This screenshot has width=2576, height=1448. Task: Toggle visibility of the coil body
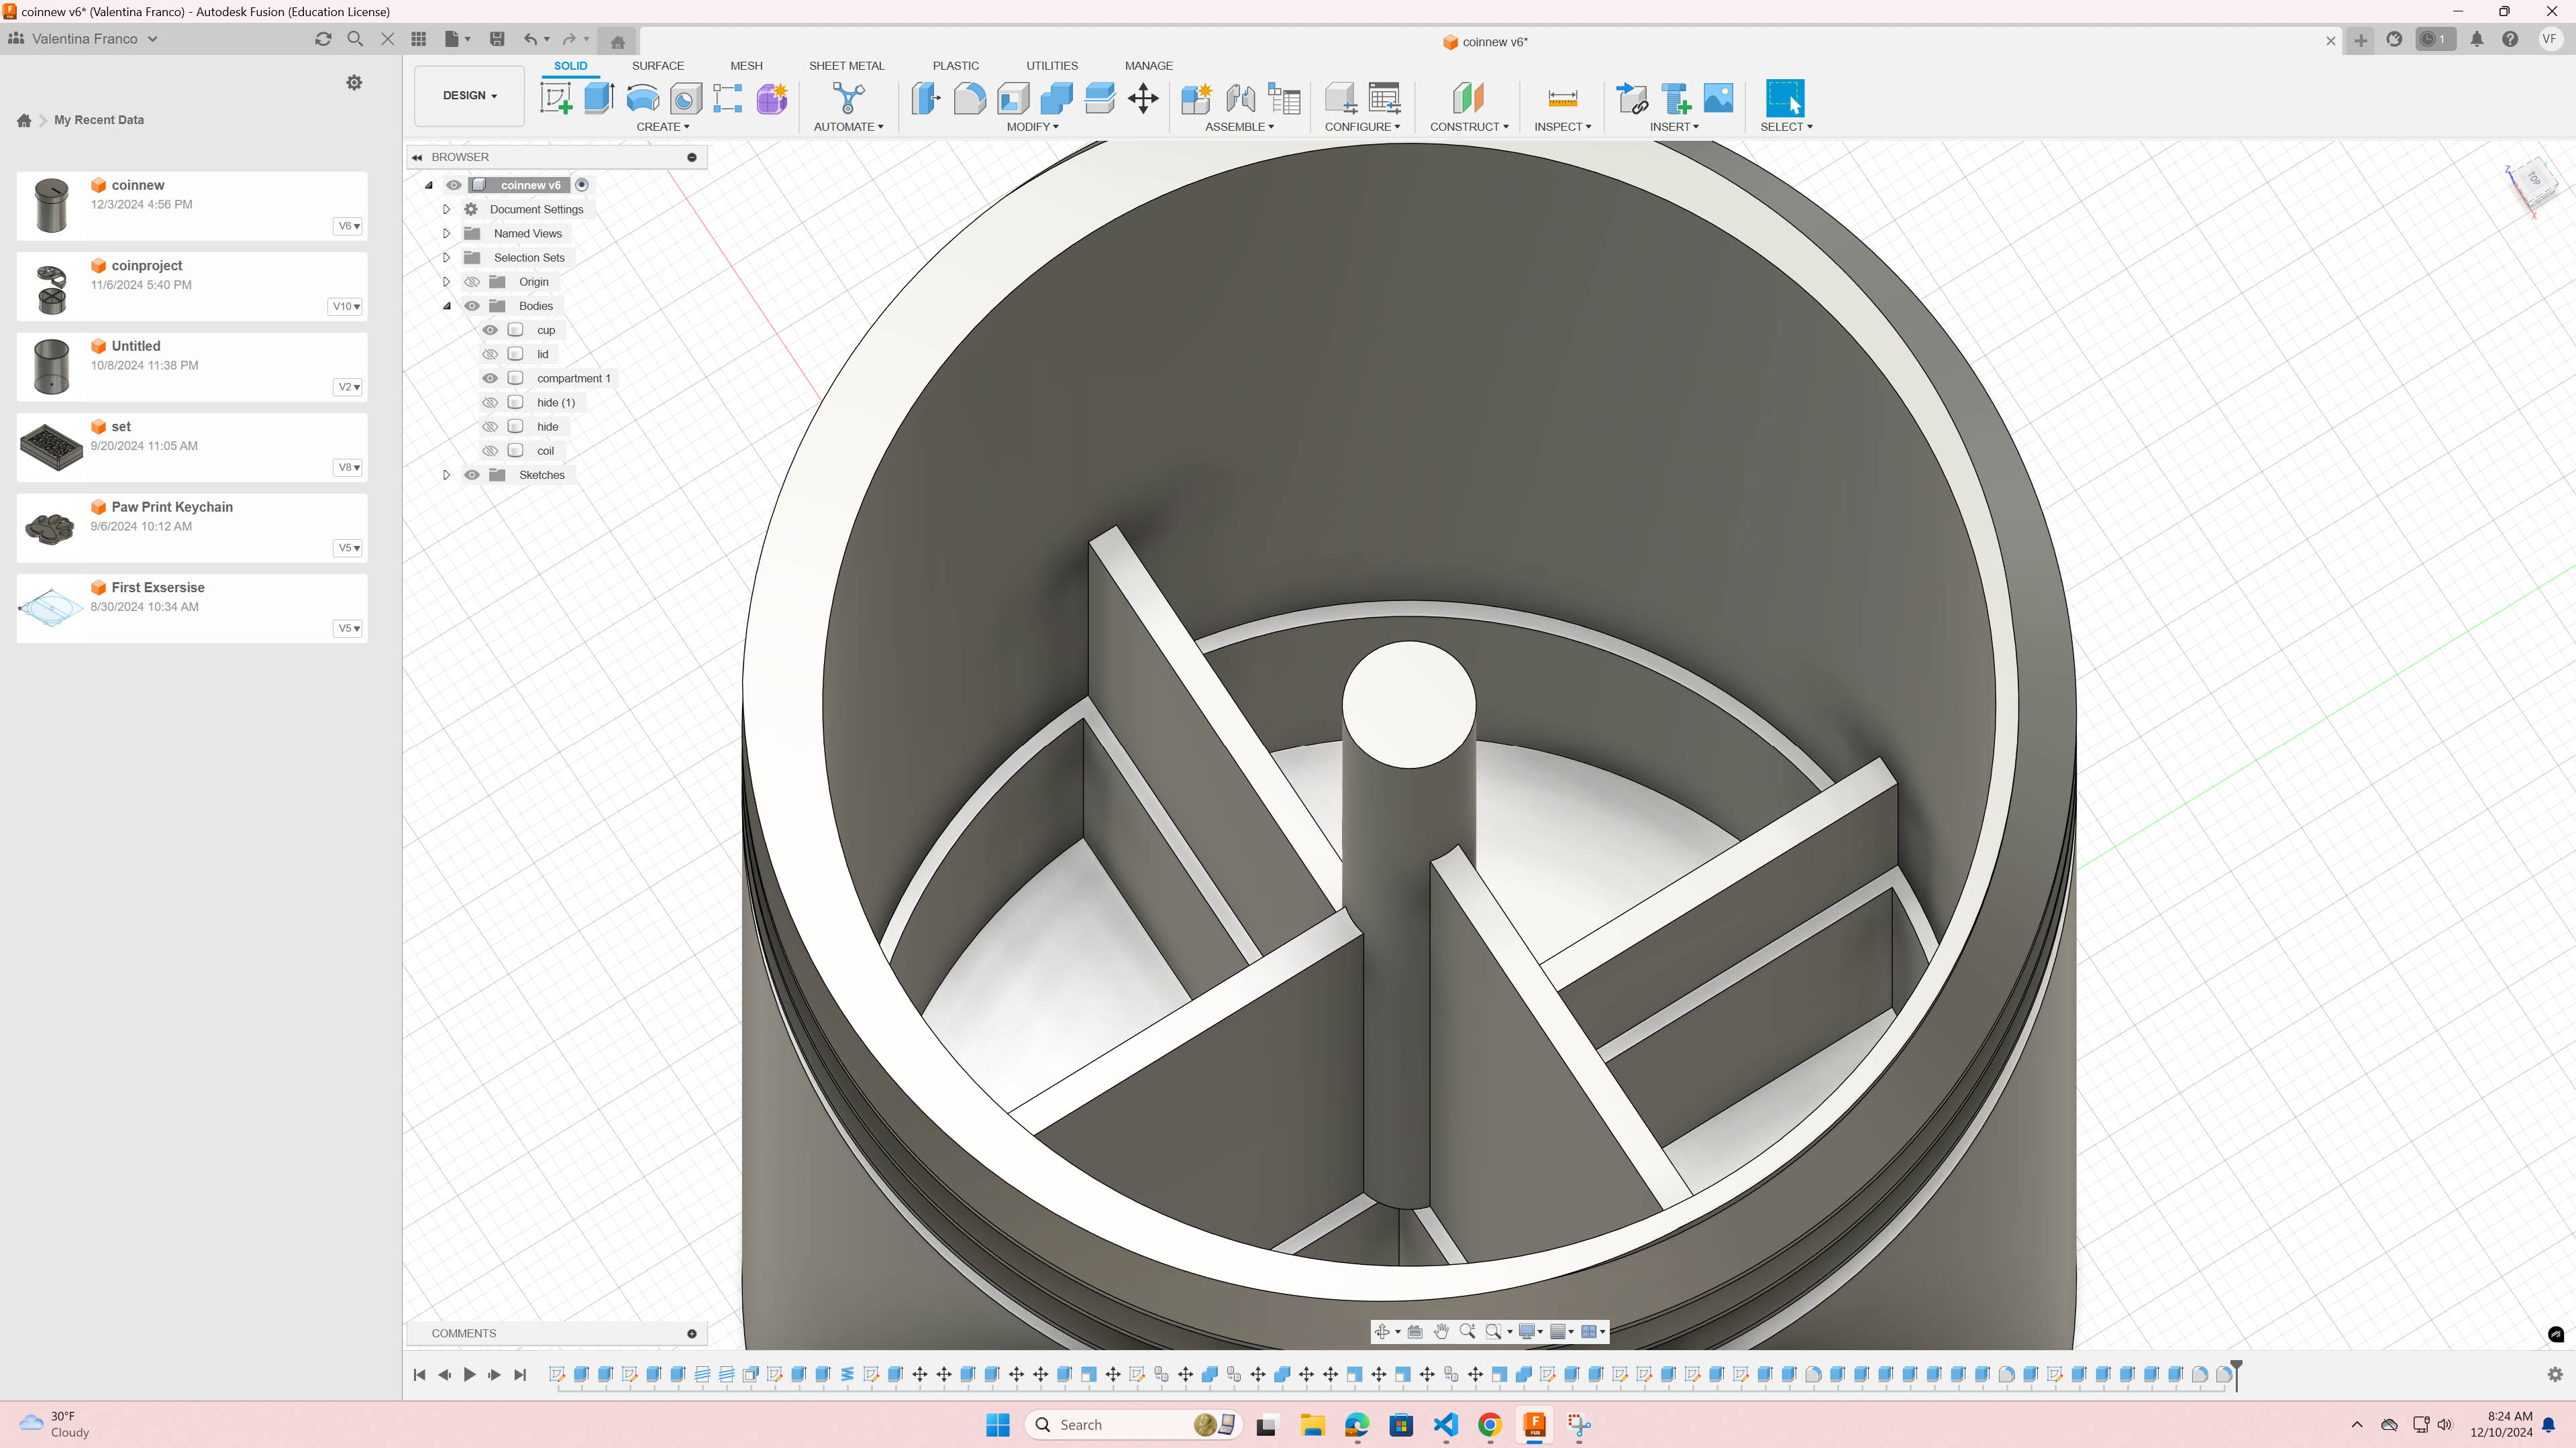[x=490, y=451]
